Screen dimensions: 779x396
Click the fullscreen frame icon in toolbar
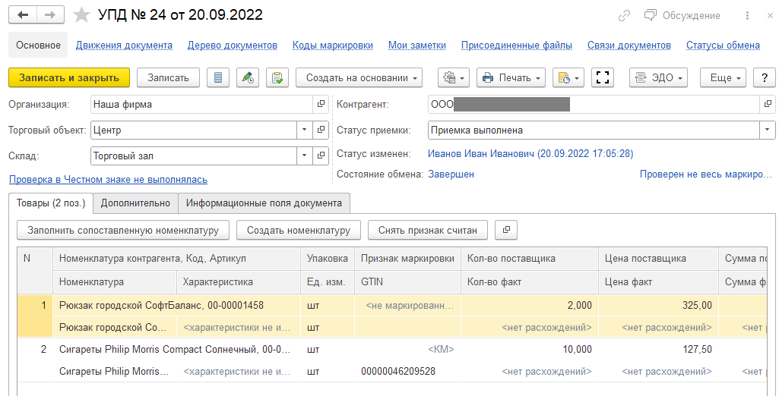click(603, 77)
